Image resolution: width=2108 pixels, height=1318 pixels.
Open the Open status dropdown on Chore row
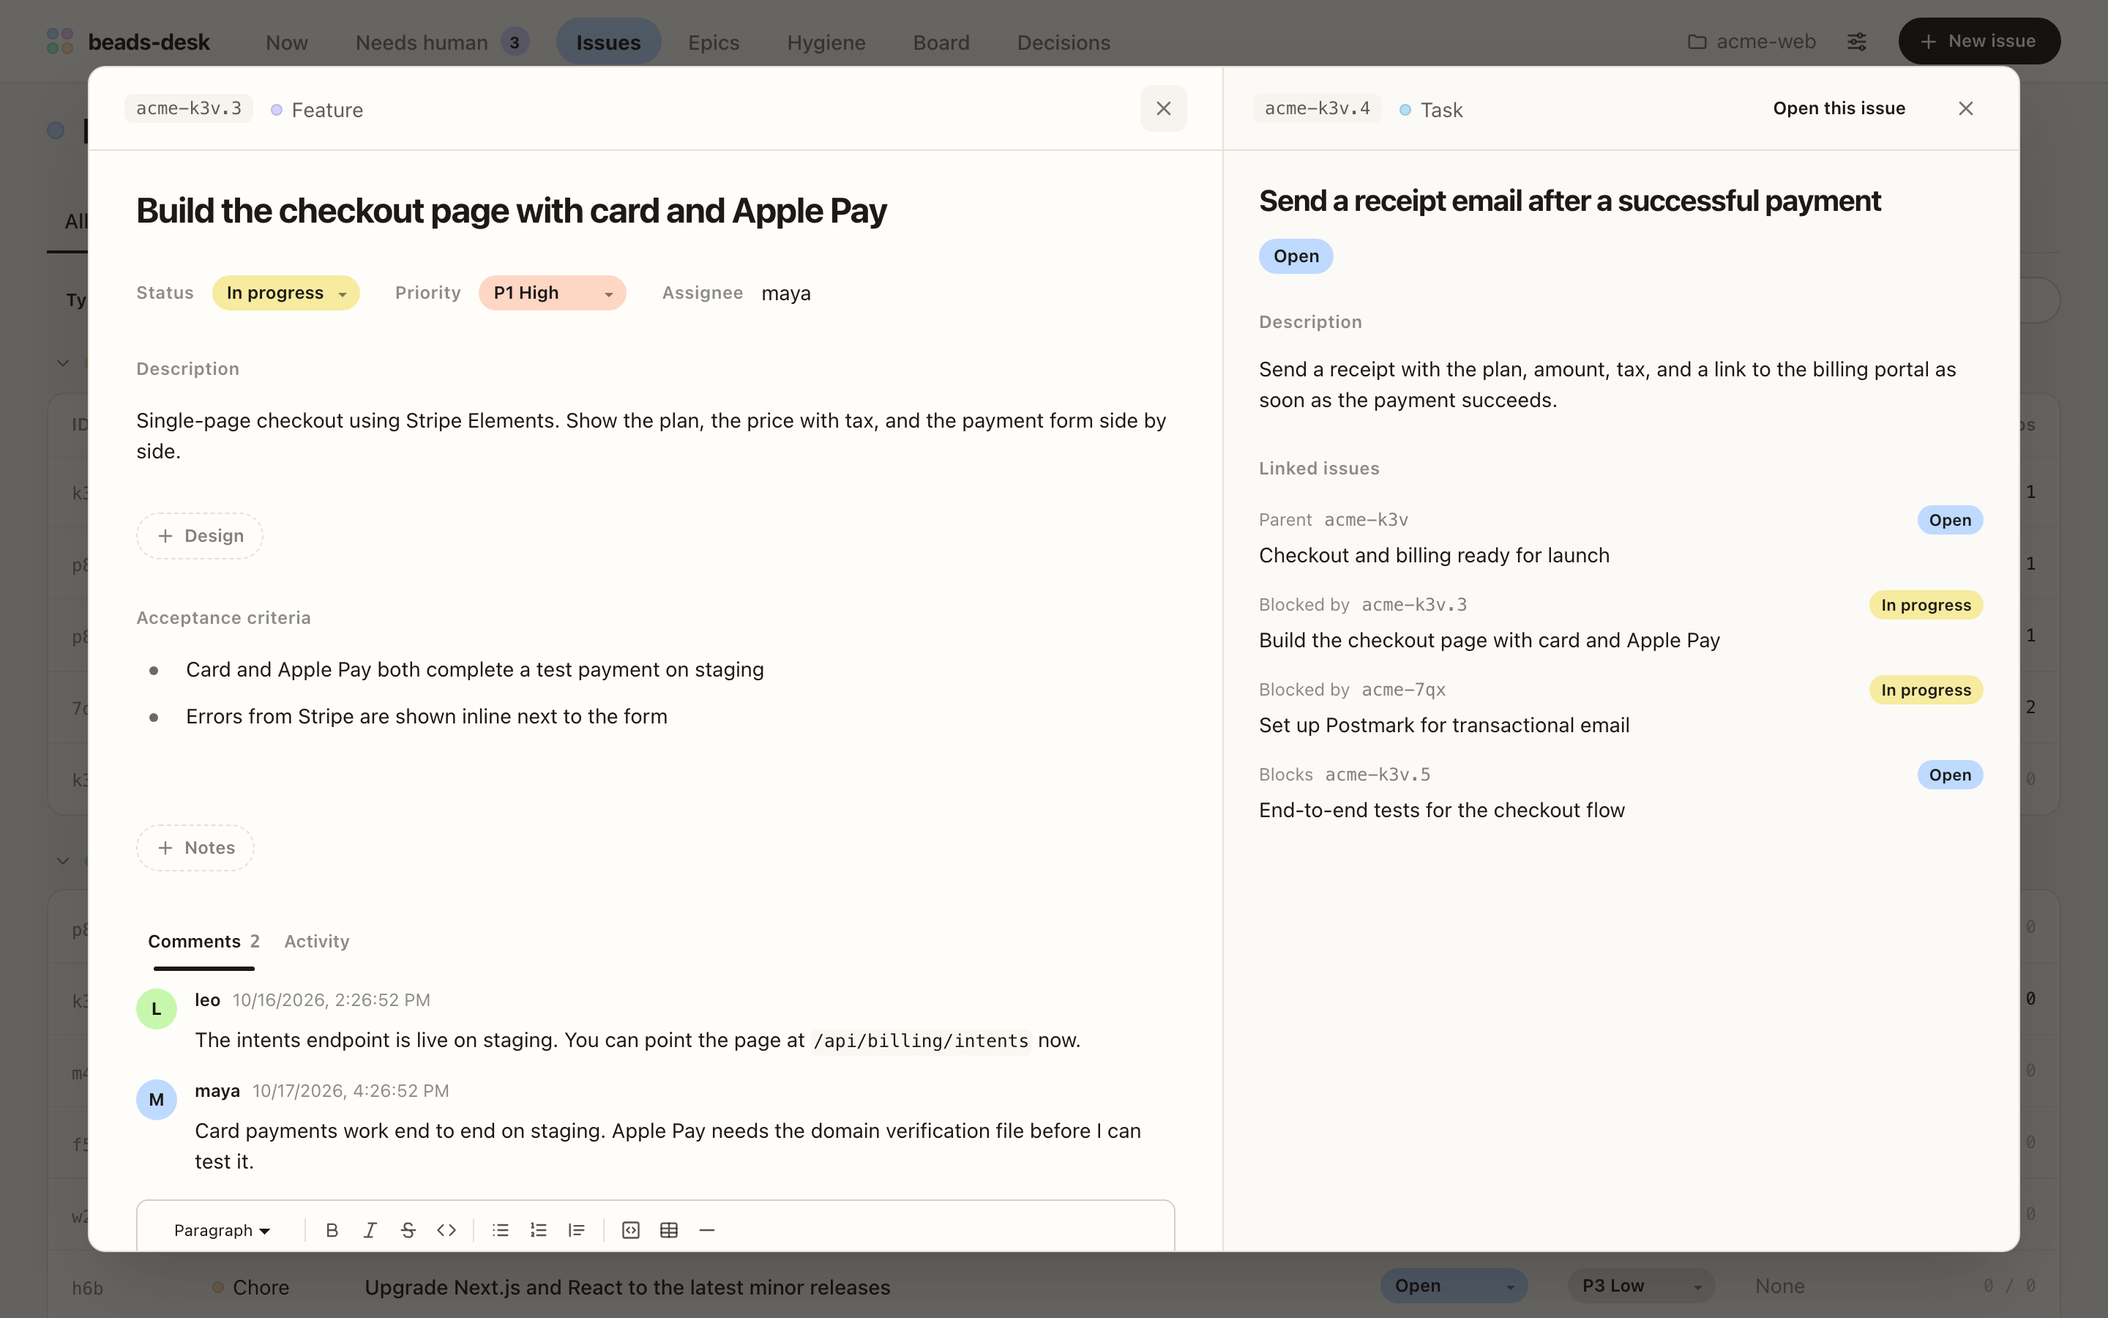1454,1286
